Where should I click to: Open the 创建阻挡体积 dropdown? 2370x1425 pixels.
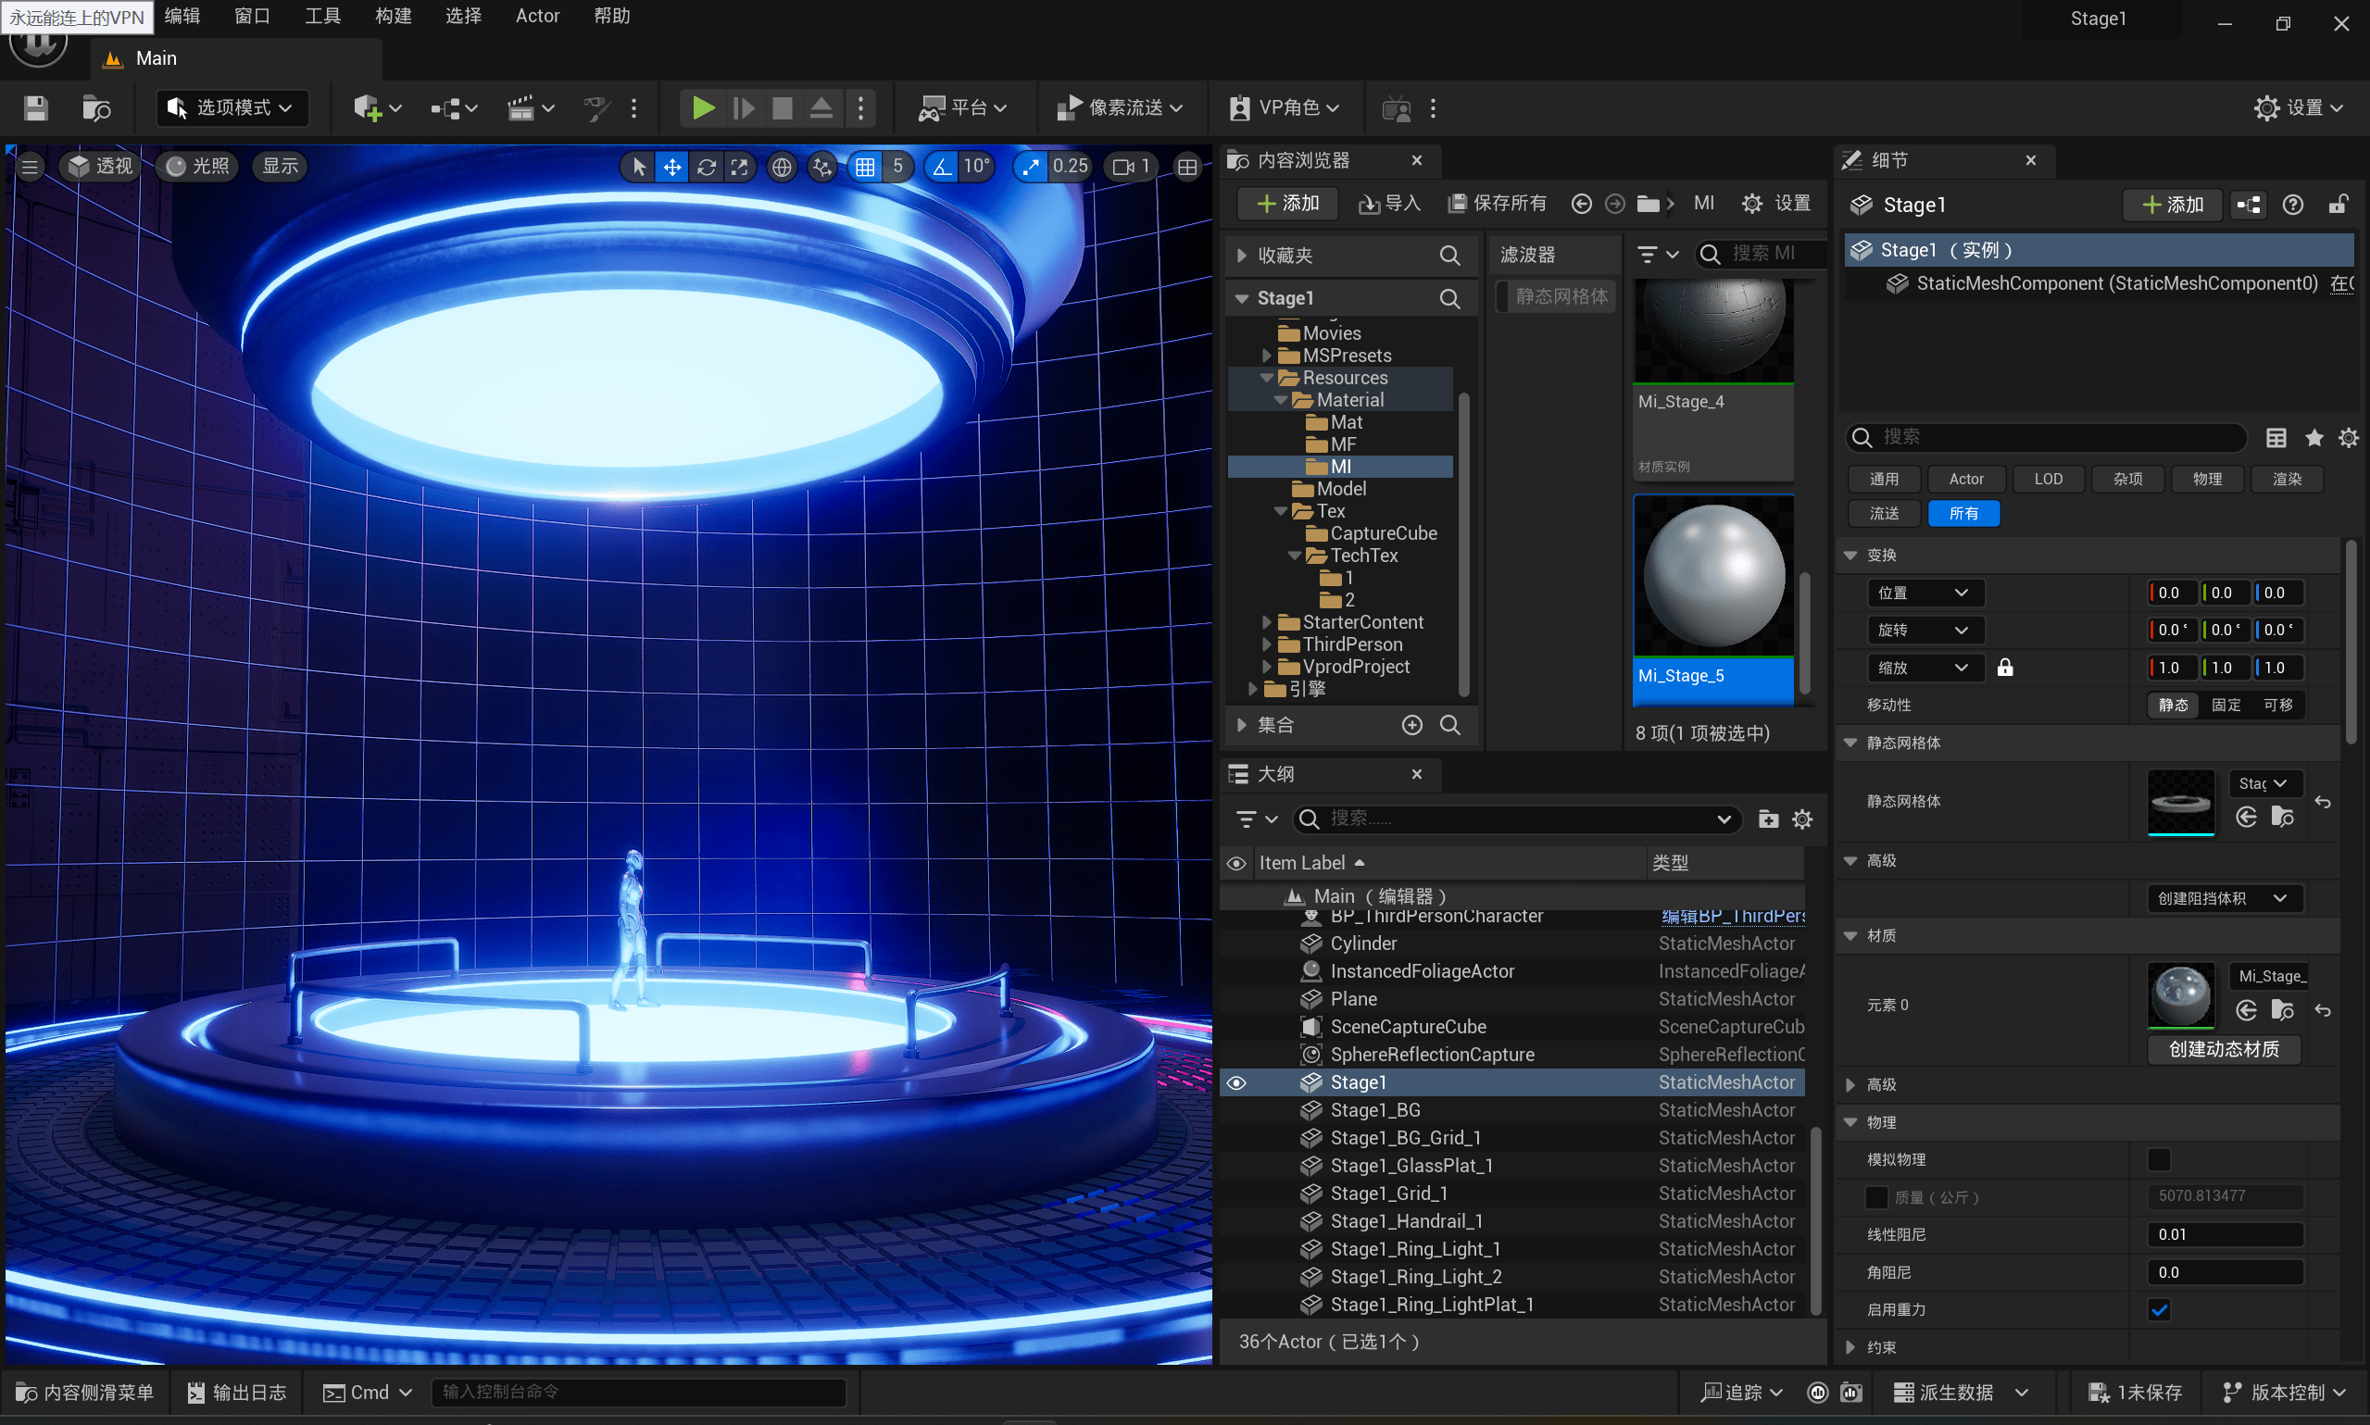2223,898
